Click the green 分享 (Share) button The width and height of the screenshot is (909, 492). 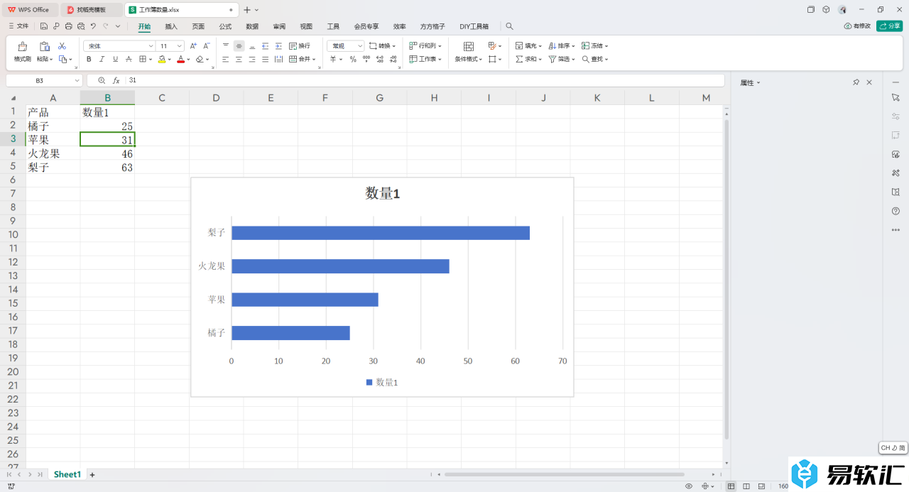(x=889, y=26)
